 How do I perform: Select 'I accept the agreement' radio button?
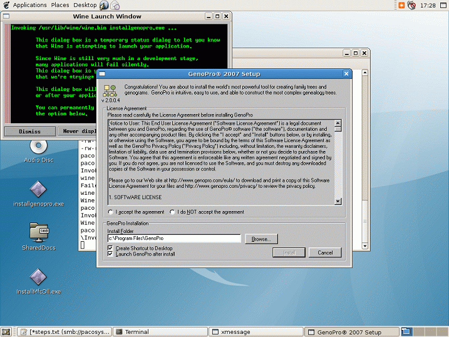(111, 212)
